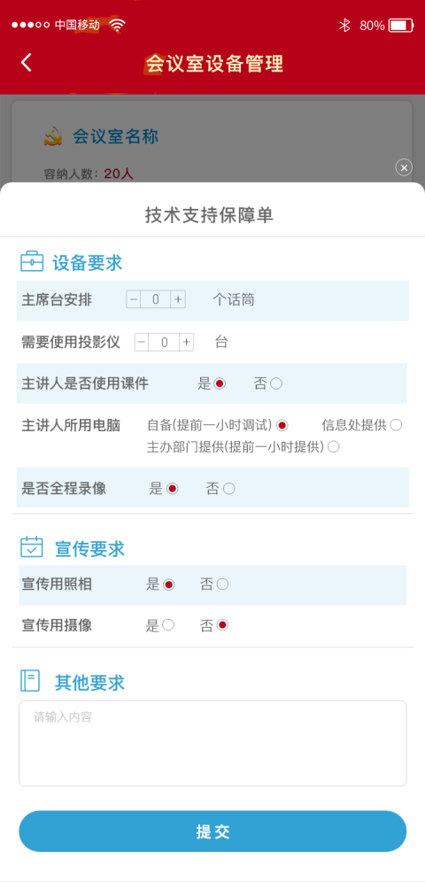425x882 pixels.
Task: Tap the battery icon in status bar
Action: click(401, 26)
